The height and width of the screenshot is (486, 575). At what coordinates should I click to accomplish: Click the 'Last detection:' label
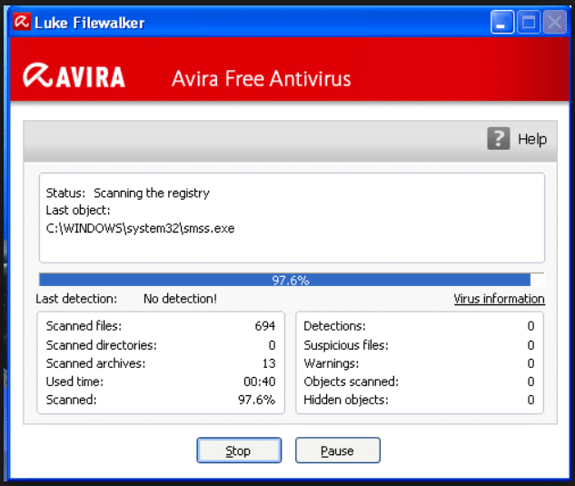76,299
